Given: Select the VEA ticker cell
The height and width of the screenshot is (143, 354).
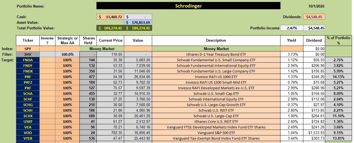Looking at the screenshot, I should (28, 127).
